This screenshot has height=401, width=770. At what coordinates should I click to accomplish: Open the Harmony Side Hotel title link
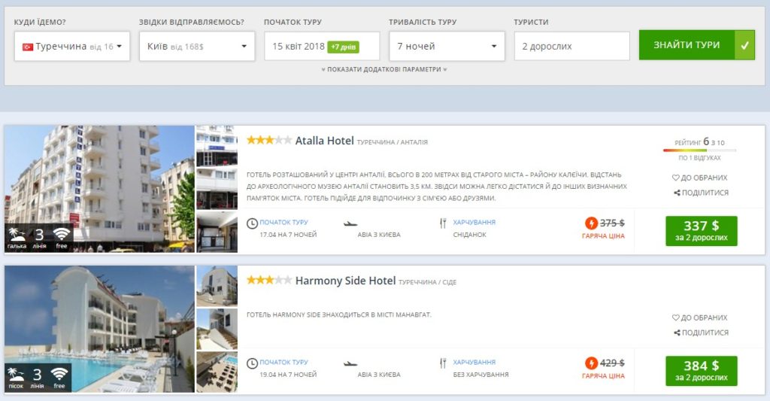point(345,281)
